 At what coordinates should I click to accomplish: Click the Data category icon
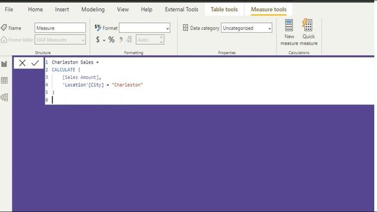[x=185, y=28]
